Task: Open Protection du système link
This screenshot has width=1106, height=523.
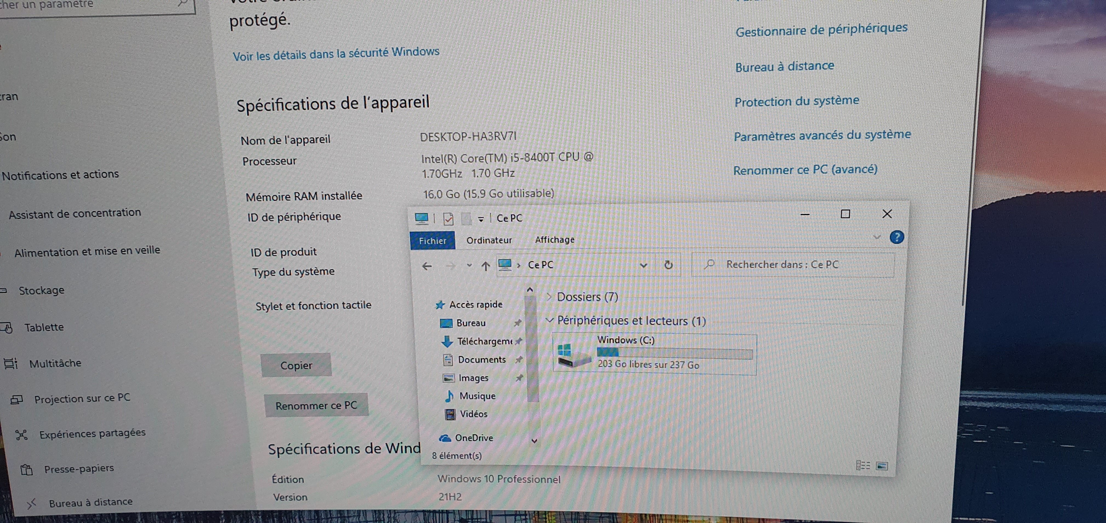Action: (x=797, y=101)
